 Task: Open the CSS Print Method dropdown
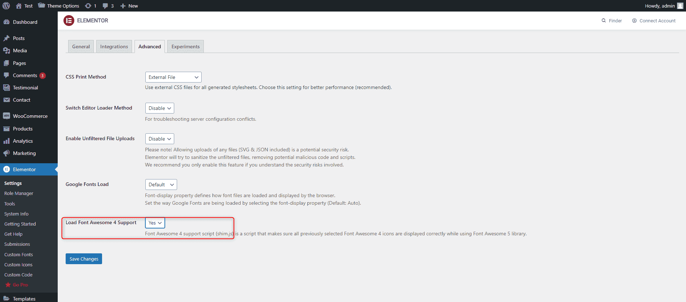pyautogui.click(x=173, y=77)
